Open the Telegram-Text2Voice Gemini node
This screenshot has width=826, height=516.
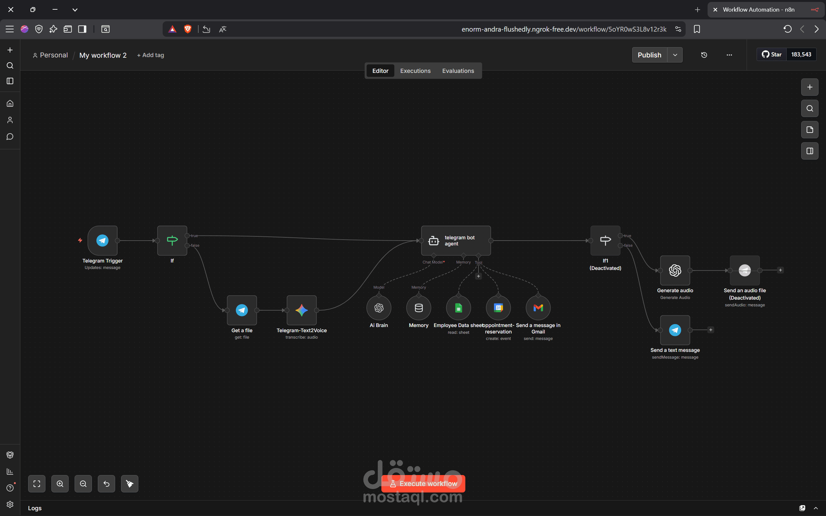point(301,310)
